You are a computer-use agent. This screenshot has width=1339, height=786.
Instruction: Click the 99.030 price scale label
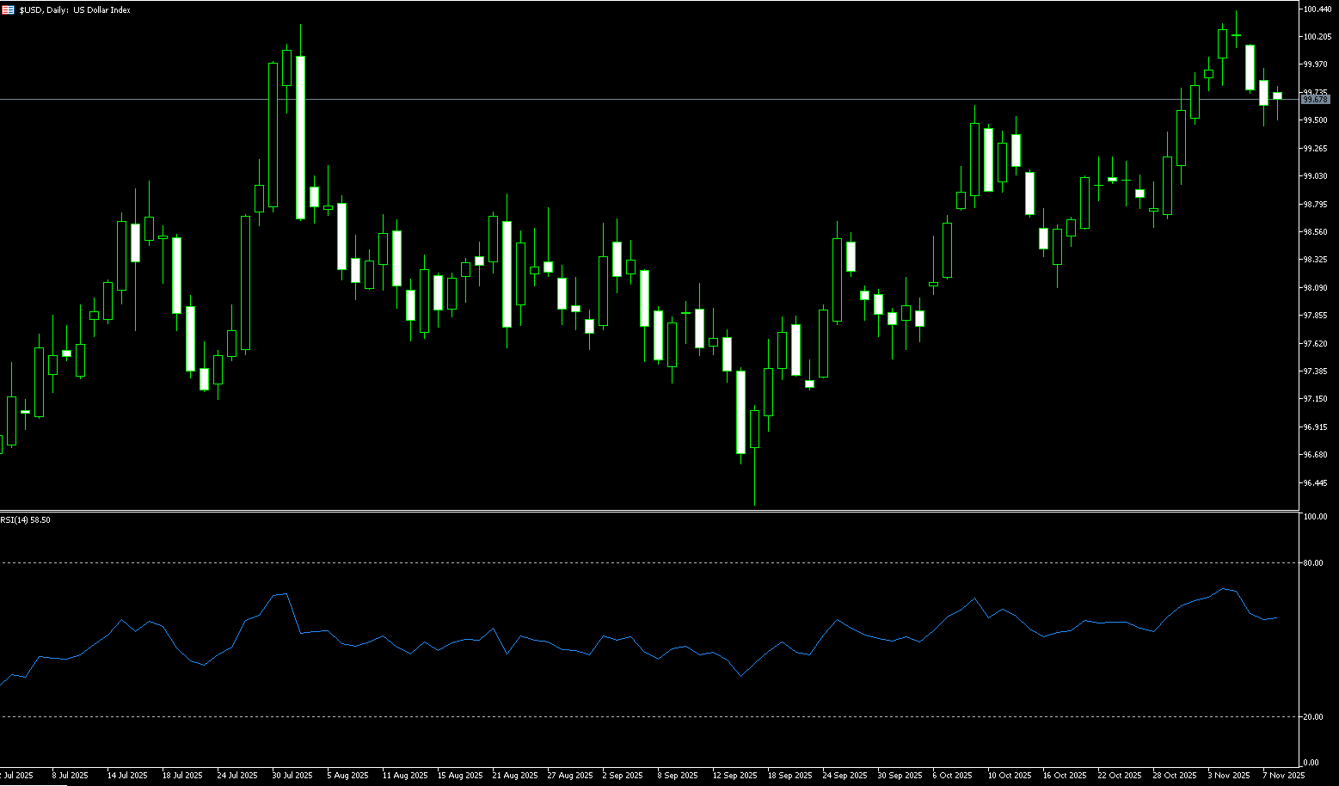tap(1315, 176)
